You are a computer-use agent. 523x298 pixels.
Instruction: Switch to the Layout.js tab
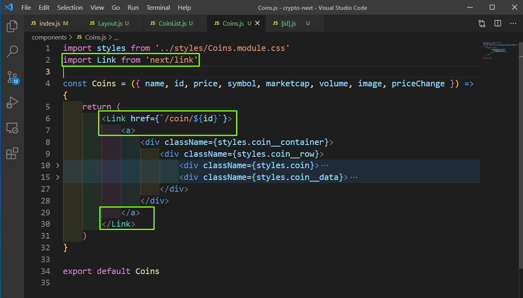pos(112,24)
